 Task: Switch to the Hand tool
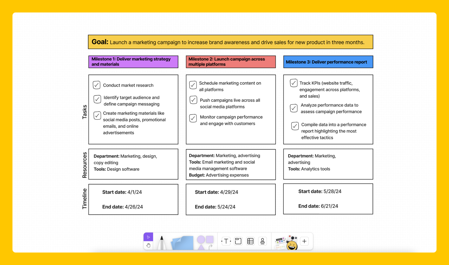pyautogui.click(x=148, y=245)
